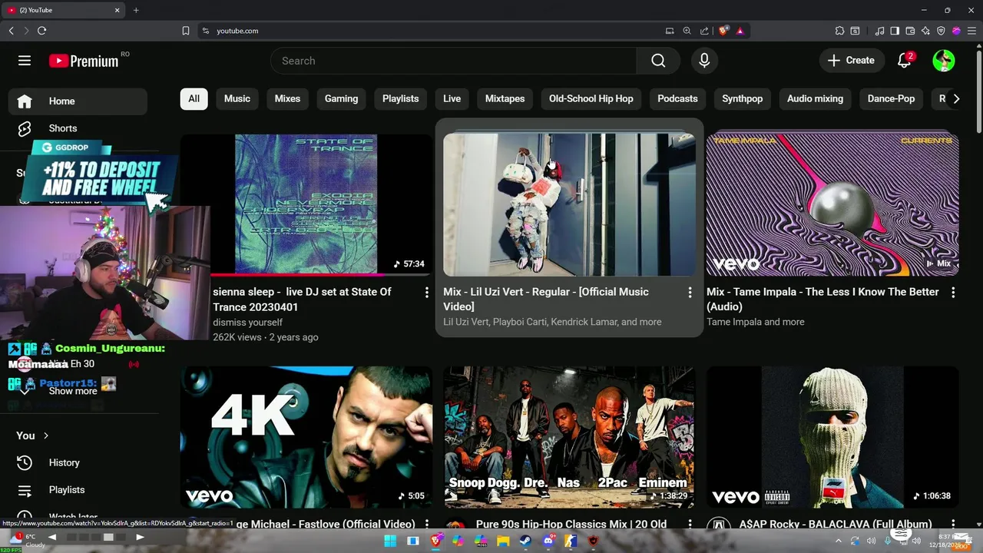Expand subscriptions with Show more
Viewport: 983px width, 553px height.
click(x=73, y=391)
